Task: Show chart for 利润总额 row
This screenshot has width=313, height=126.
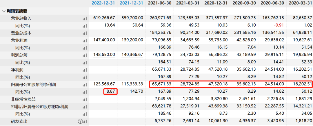Action: point(85,55)
